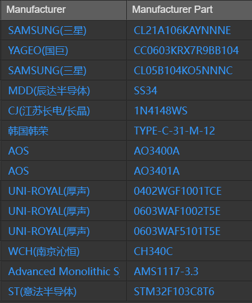Select part STM32F103C8T6

[174, 292]
